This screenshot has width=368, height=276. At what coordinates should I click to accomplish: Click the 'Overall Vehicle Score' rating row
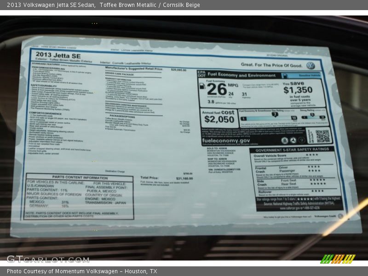[x=286, y=155]
